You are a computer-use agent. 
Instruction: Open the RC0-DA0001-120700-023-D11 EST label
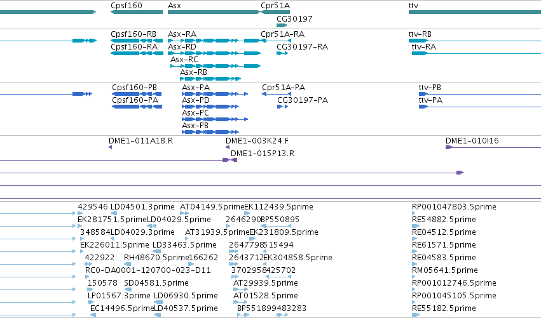point(148,271)
